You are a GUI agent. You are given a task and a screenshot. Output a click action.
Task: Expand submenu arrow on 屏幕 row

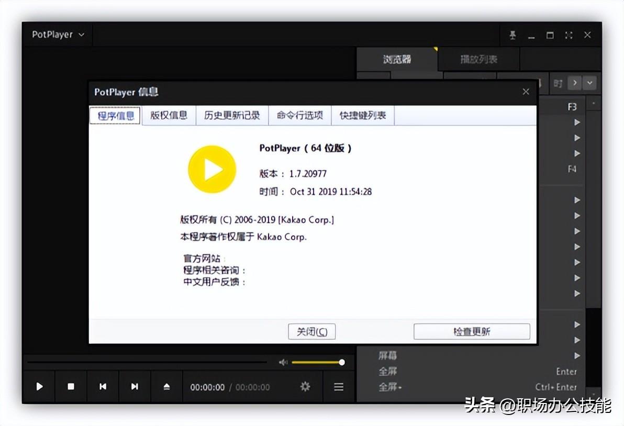click(x=577, y=355)
